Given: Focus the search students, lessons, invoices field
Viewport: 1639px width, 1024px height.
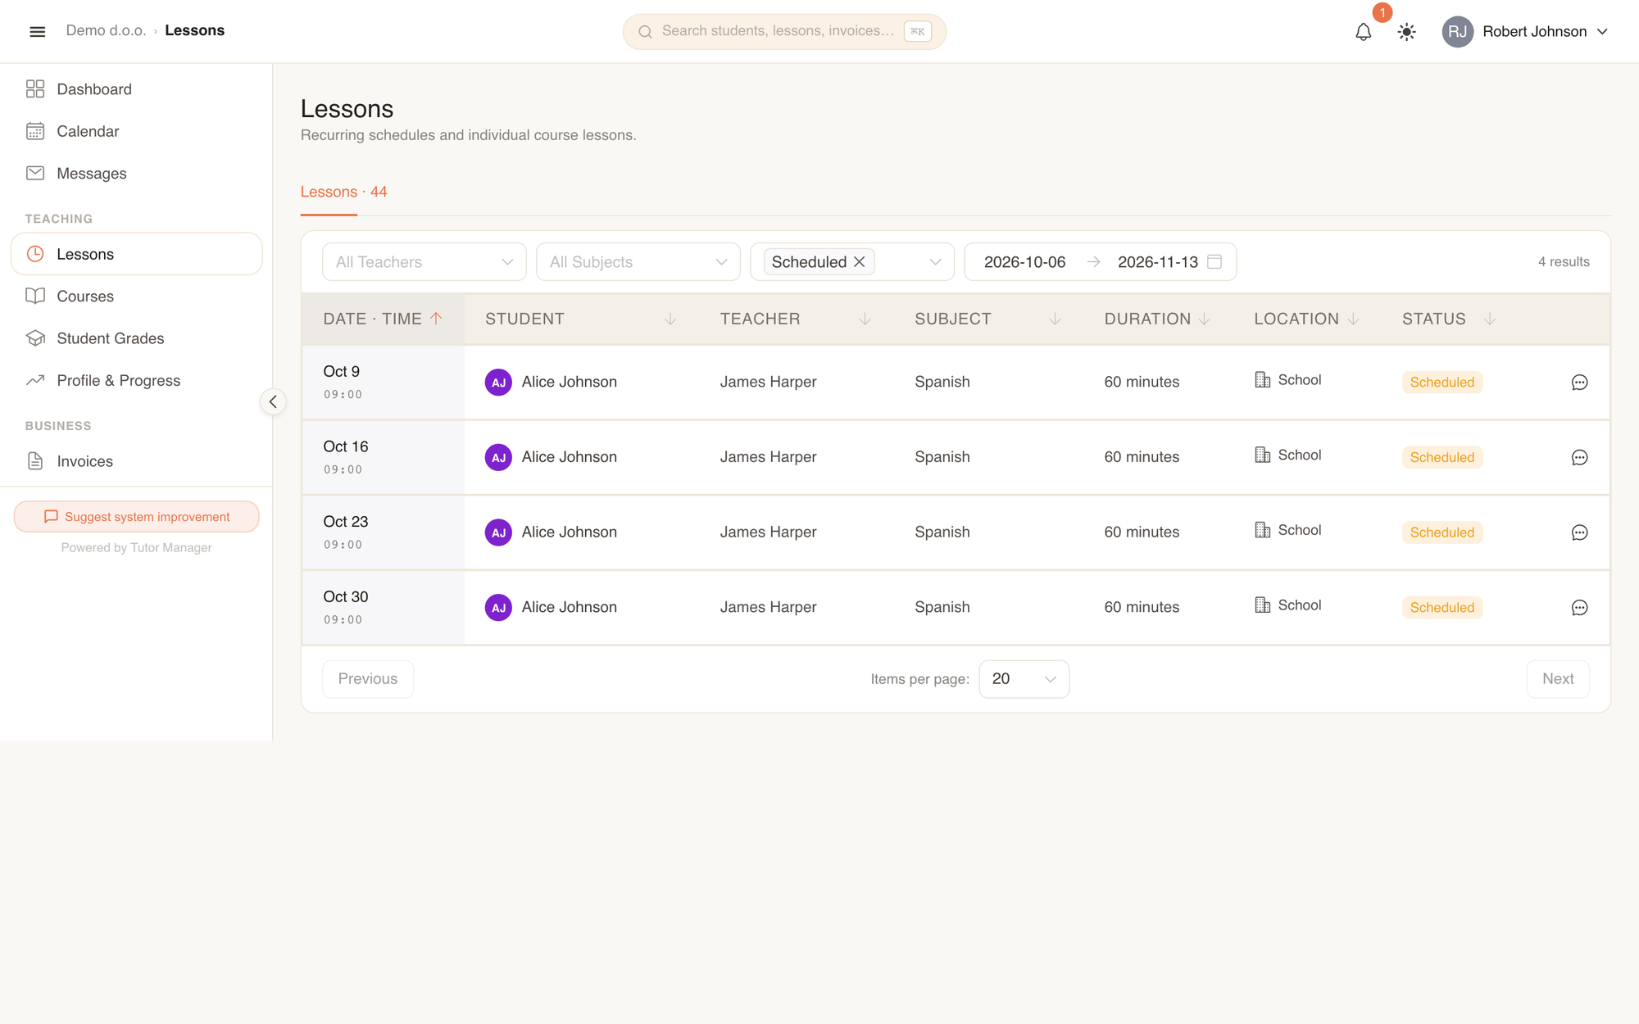Looking at the screenshot, I should point(784,32).
